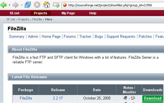This screenshot has height=103, width=164.
Task: Open the Forward history dropdown arrow
Action: point(22,5)
